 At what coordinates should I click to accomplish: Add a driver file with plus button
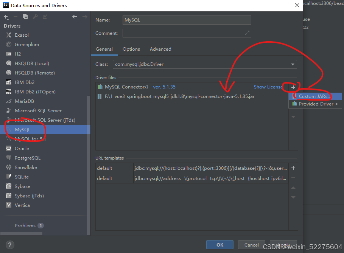click(293, 87)
